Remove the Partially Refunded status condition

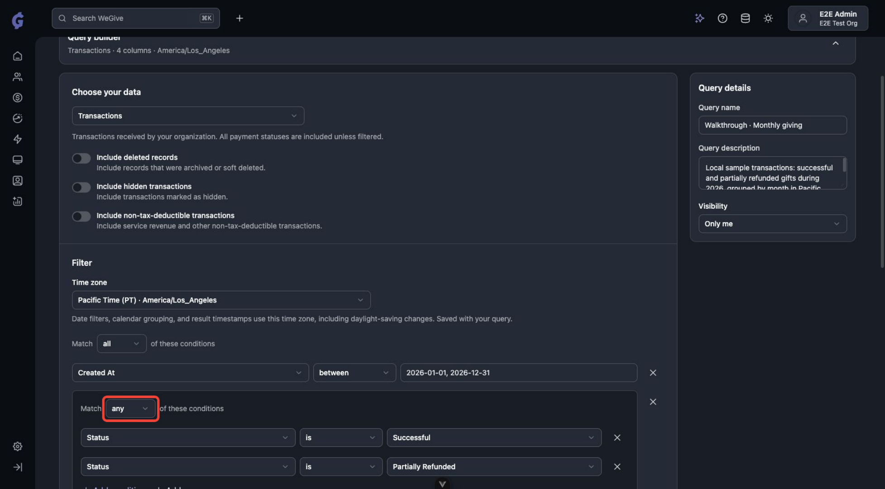[x=617, y=467]
